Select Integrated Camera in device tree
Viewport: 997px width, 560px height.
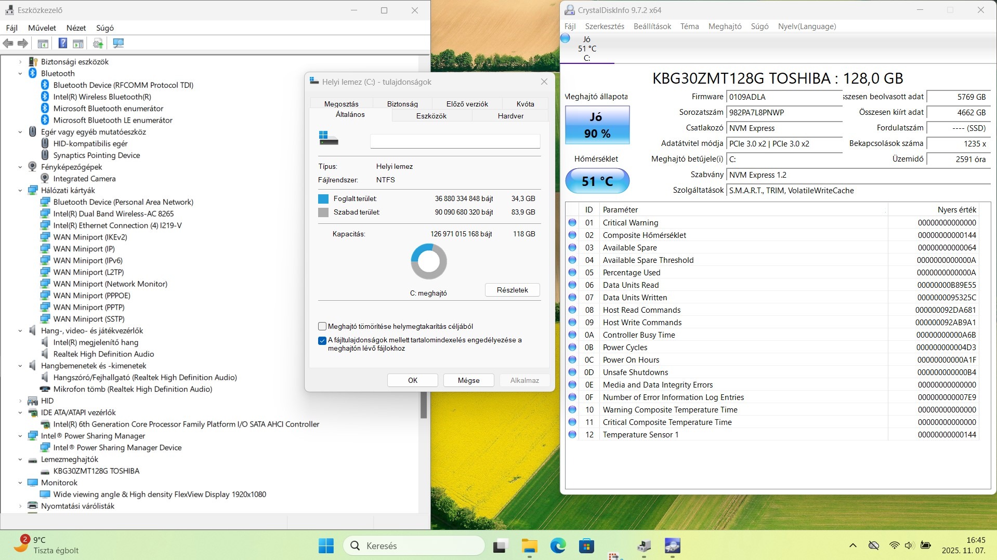pyautogui.click(x=84, y=179)
